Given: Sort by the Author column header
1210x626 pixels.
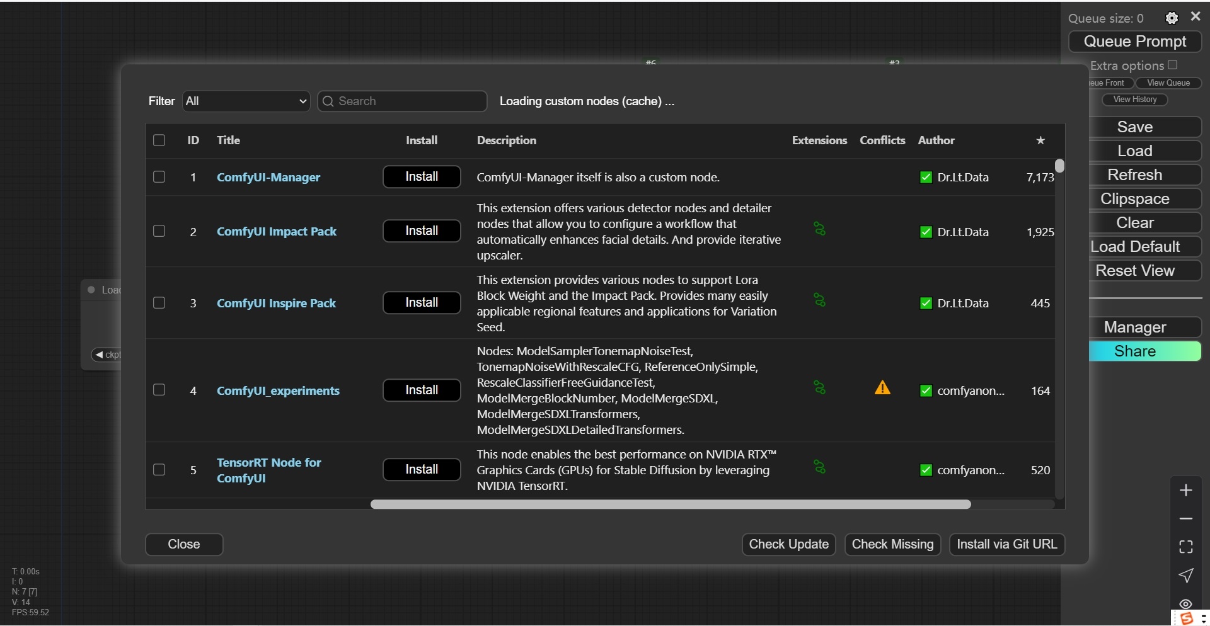Looking at the screenshot, I should (936, 140).
